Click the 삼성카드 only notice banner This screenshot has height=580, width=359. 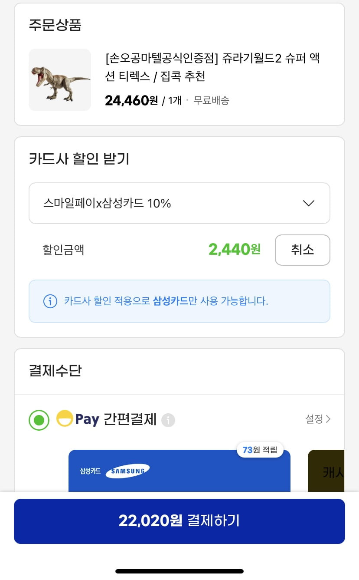pos(179,301)
